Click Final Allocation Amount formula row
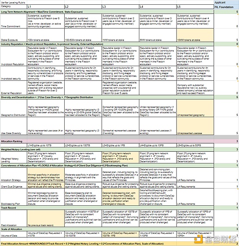 pos(119,244)
